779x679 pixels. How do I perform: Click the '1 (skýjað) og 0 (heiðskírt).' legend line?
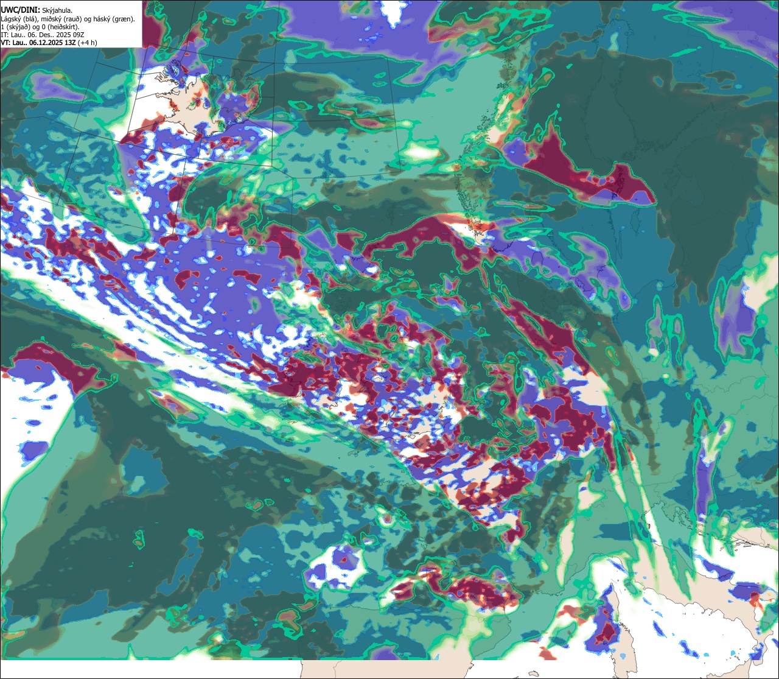pos(40,27)
